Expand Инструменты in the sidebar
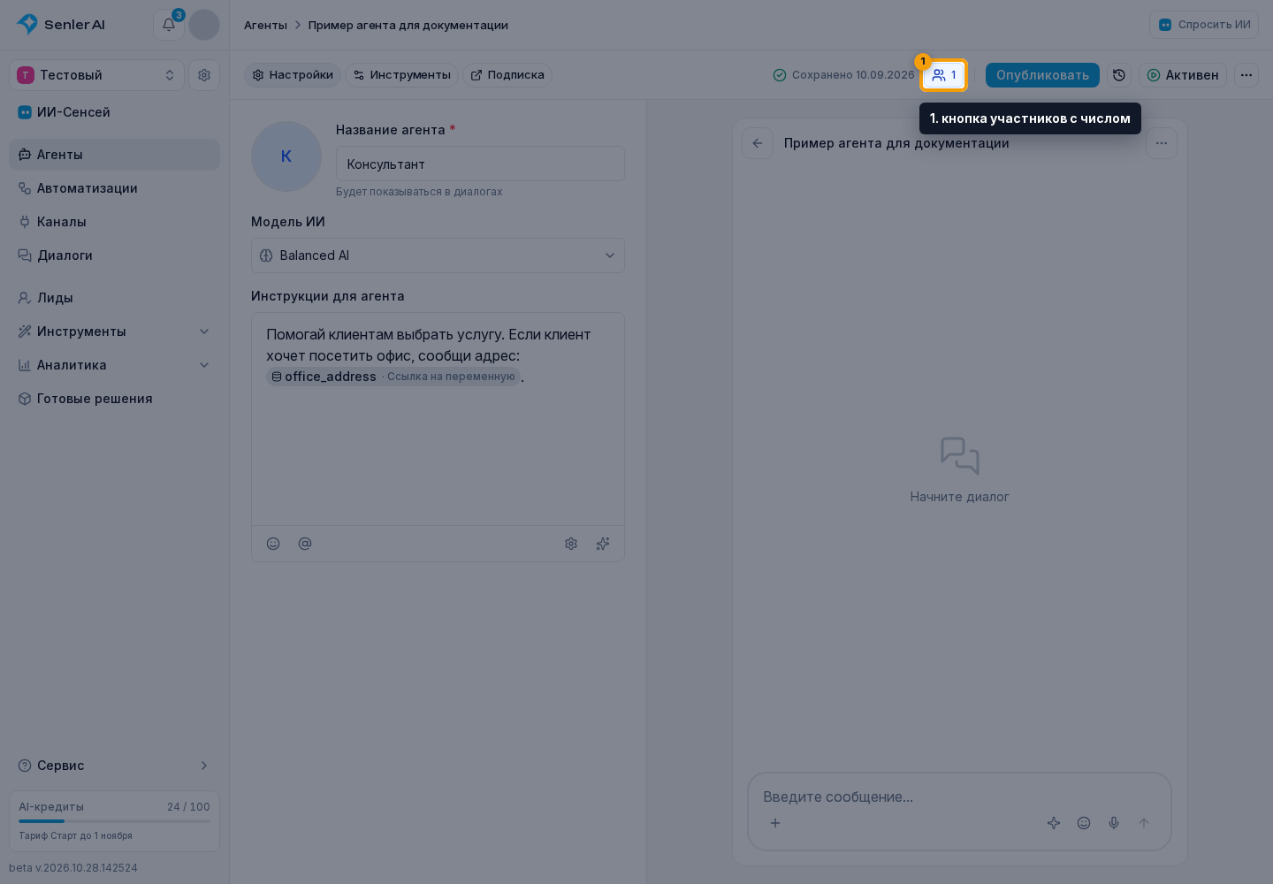The image size is (1273, 884). (x=114, y=331)
